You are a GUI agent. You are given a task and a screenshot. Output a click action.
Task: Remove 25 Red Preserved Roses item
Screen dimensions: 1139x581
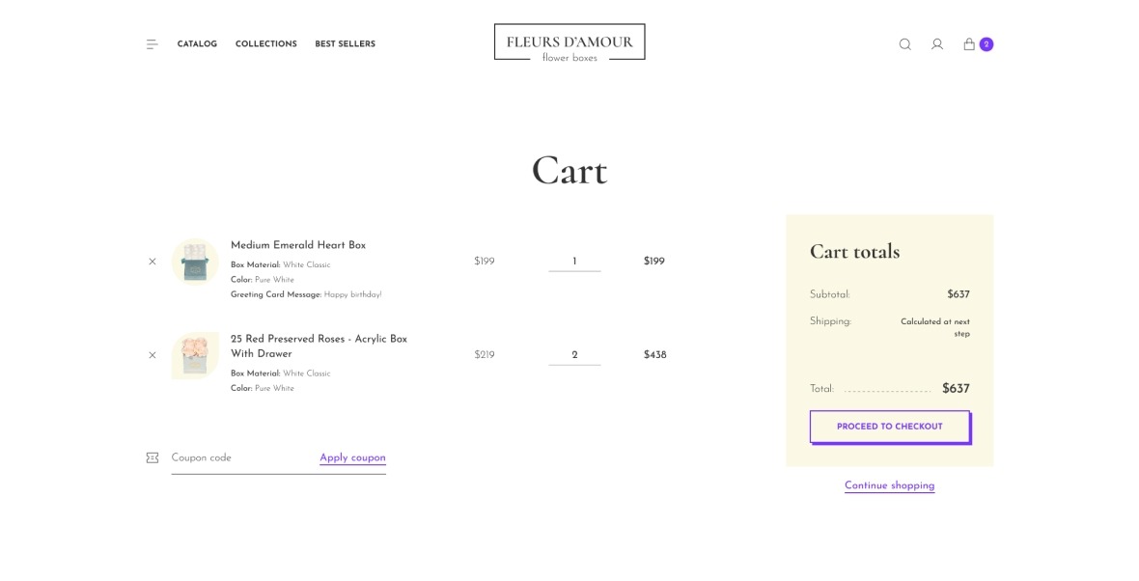[153, 355]
